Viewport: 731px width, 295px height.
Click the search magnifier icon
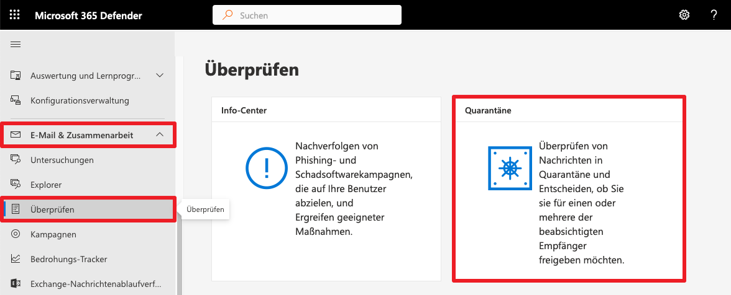[x=228, y=15]
